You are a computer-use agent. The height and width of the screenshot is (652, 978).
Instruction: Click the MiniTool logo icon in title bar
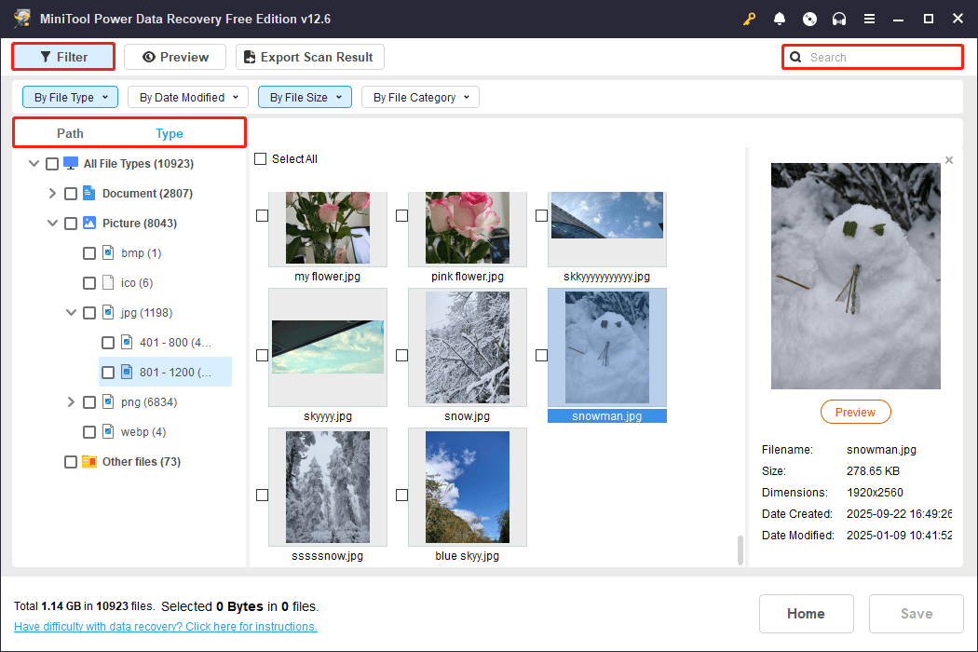tap(20, 18)
